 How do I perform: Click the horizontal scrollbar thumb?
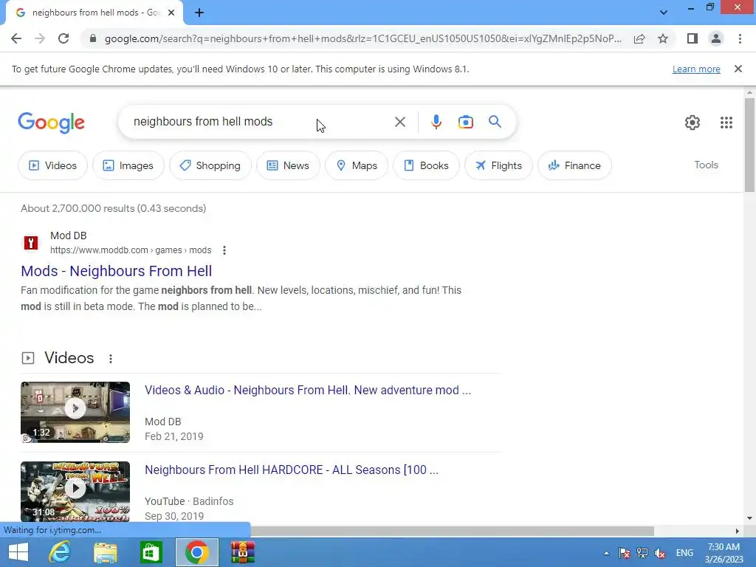click(452, 531)
